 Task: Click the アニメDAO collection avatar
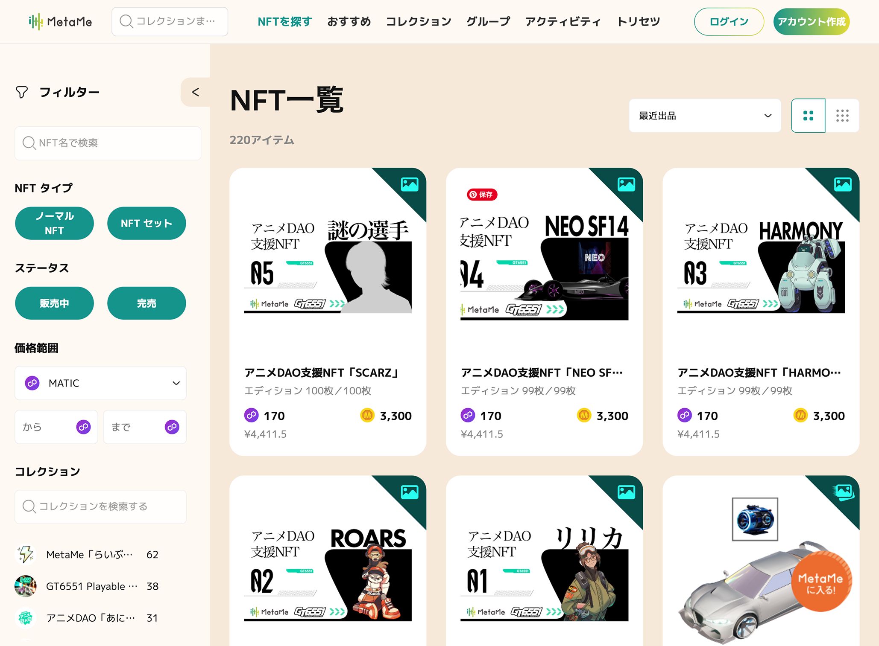click(26, 618)
